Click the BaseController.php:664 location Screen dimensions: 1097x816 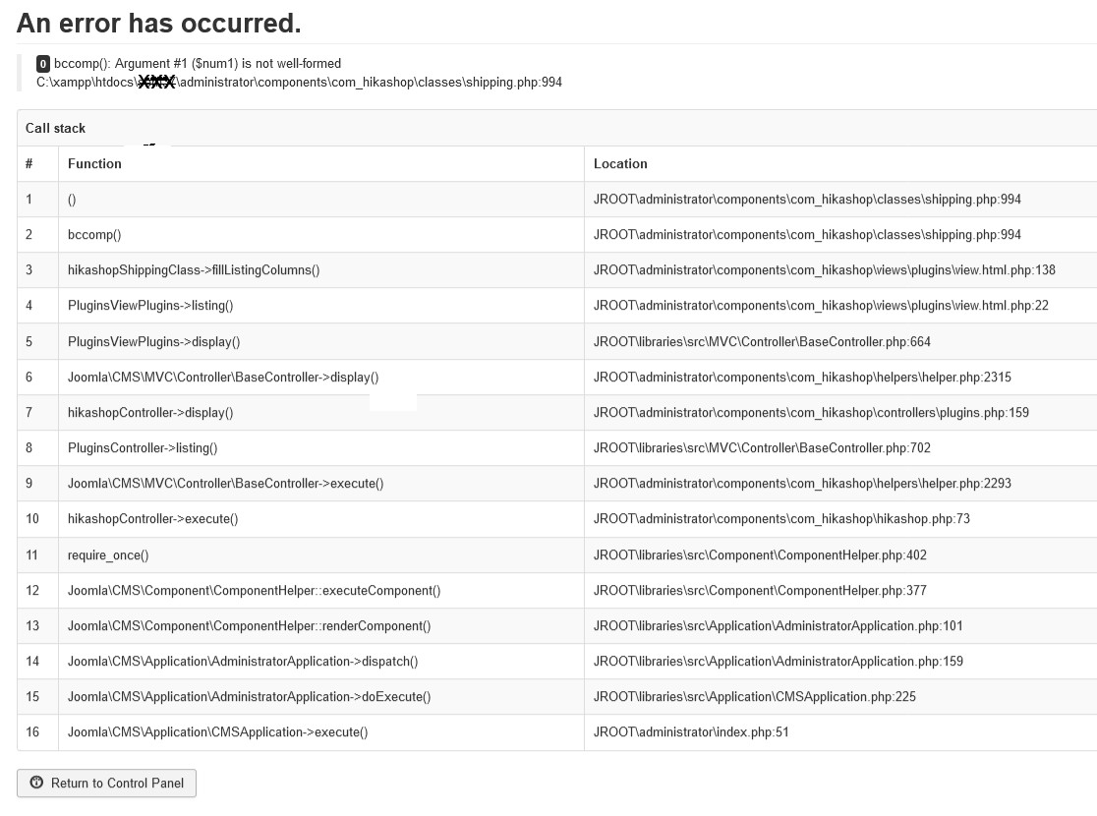tap(762, 341)
